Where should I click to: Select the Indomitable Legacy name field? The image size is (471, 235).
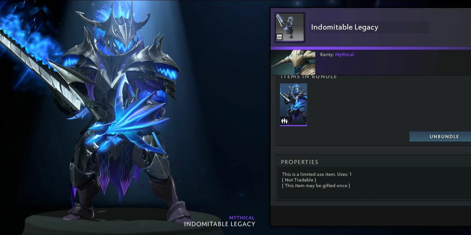point(369,27)
